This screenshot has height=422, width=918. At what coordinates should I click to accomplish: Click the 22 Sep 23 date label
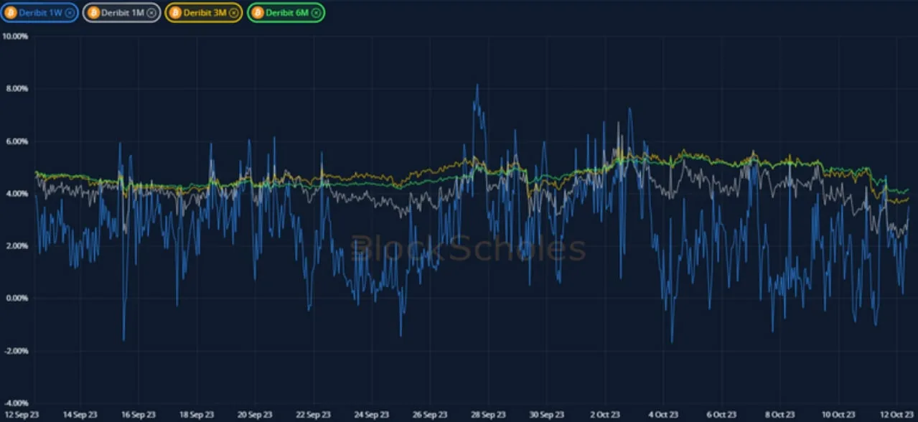313,414
